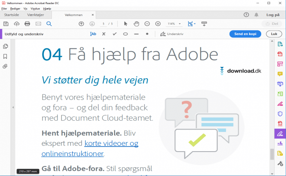Screen dimensions: 286x176
Task: Switch to the Værktøjer tab
Action: click(x=36, y=15)
